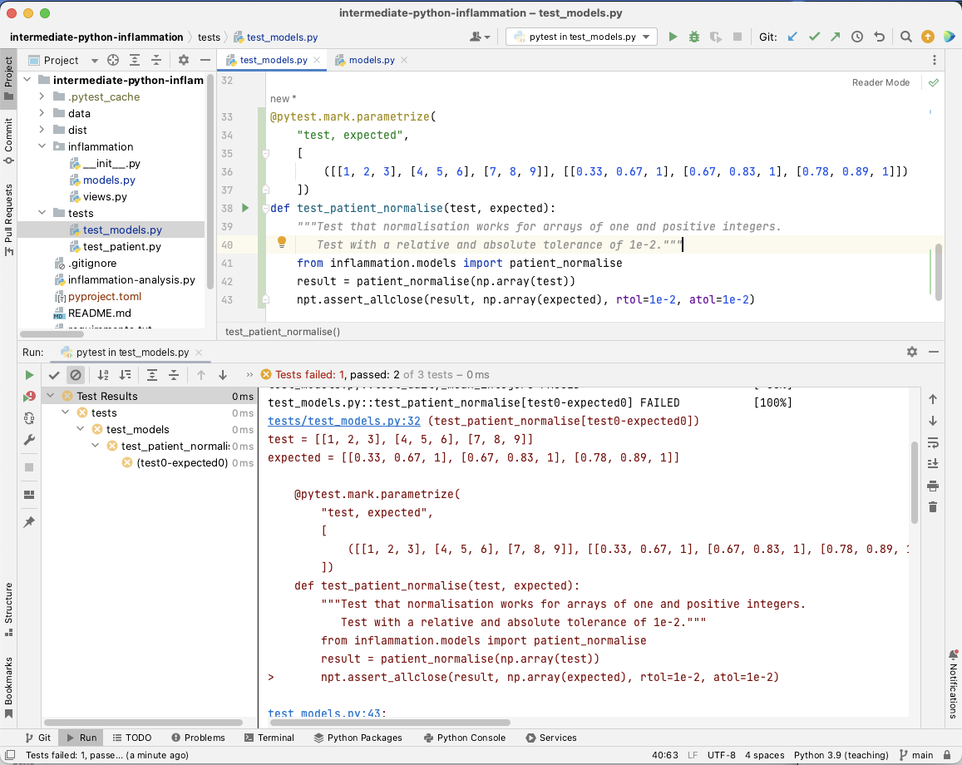Run test from gutter arrow on line 38
The height and width of the screenshot is (765, 962).
point(244,208)
